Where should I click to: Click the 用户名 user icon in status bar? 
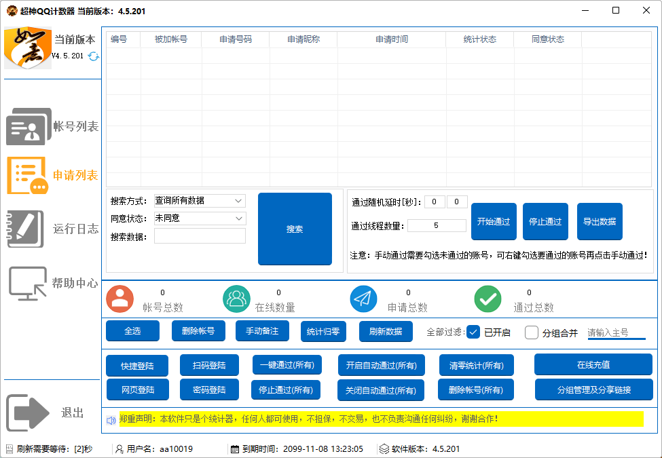click(120, 449)
